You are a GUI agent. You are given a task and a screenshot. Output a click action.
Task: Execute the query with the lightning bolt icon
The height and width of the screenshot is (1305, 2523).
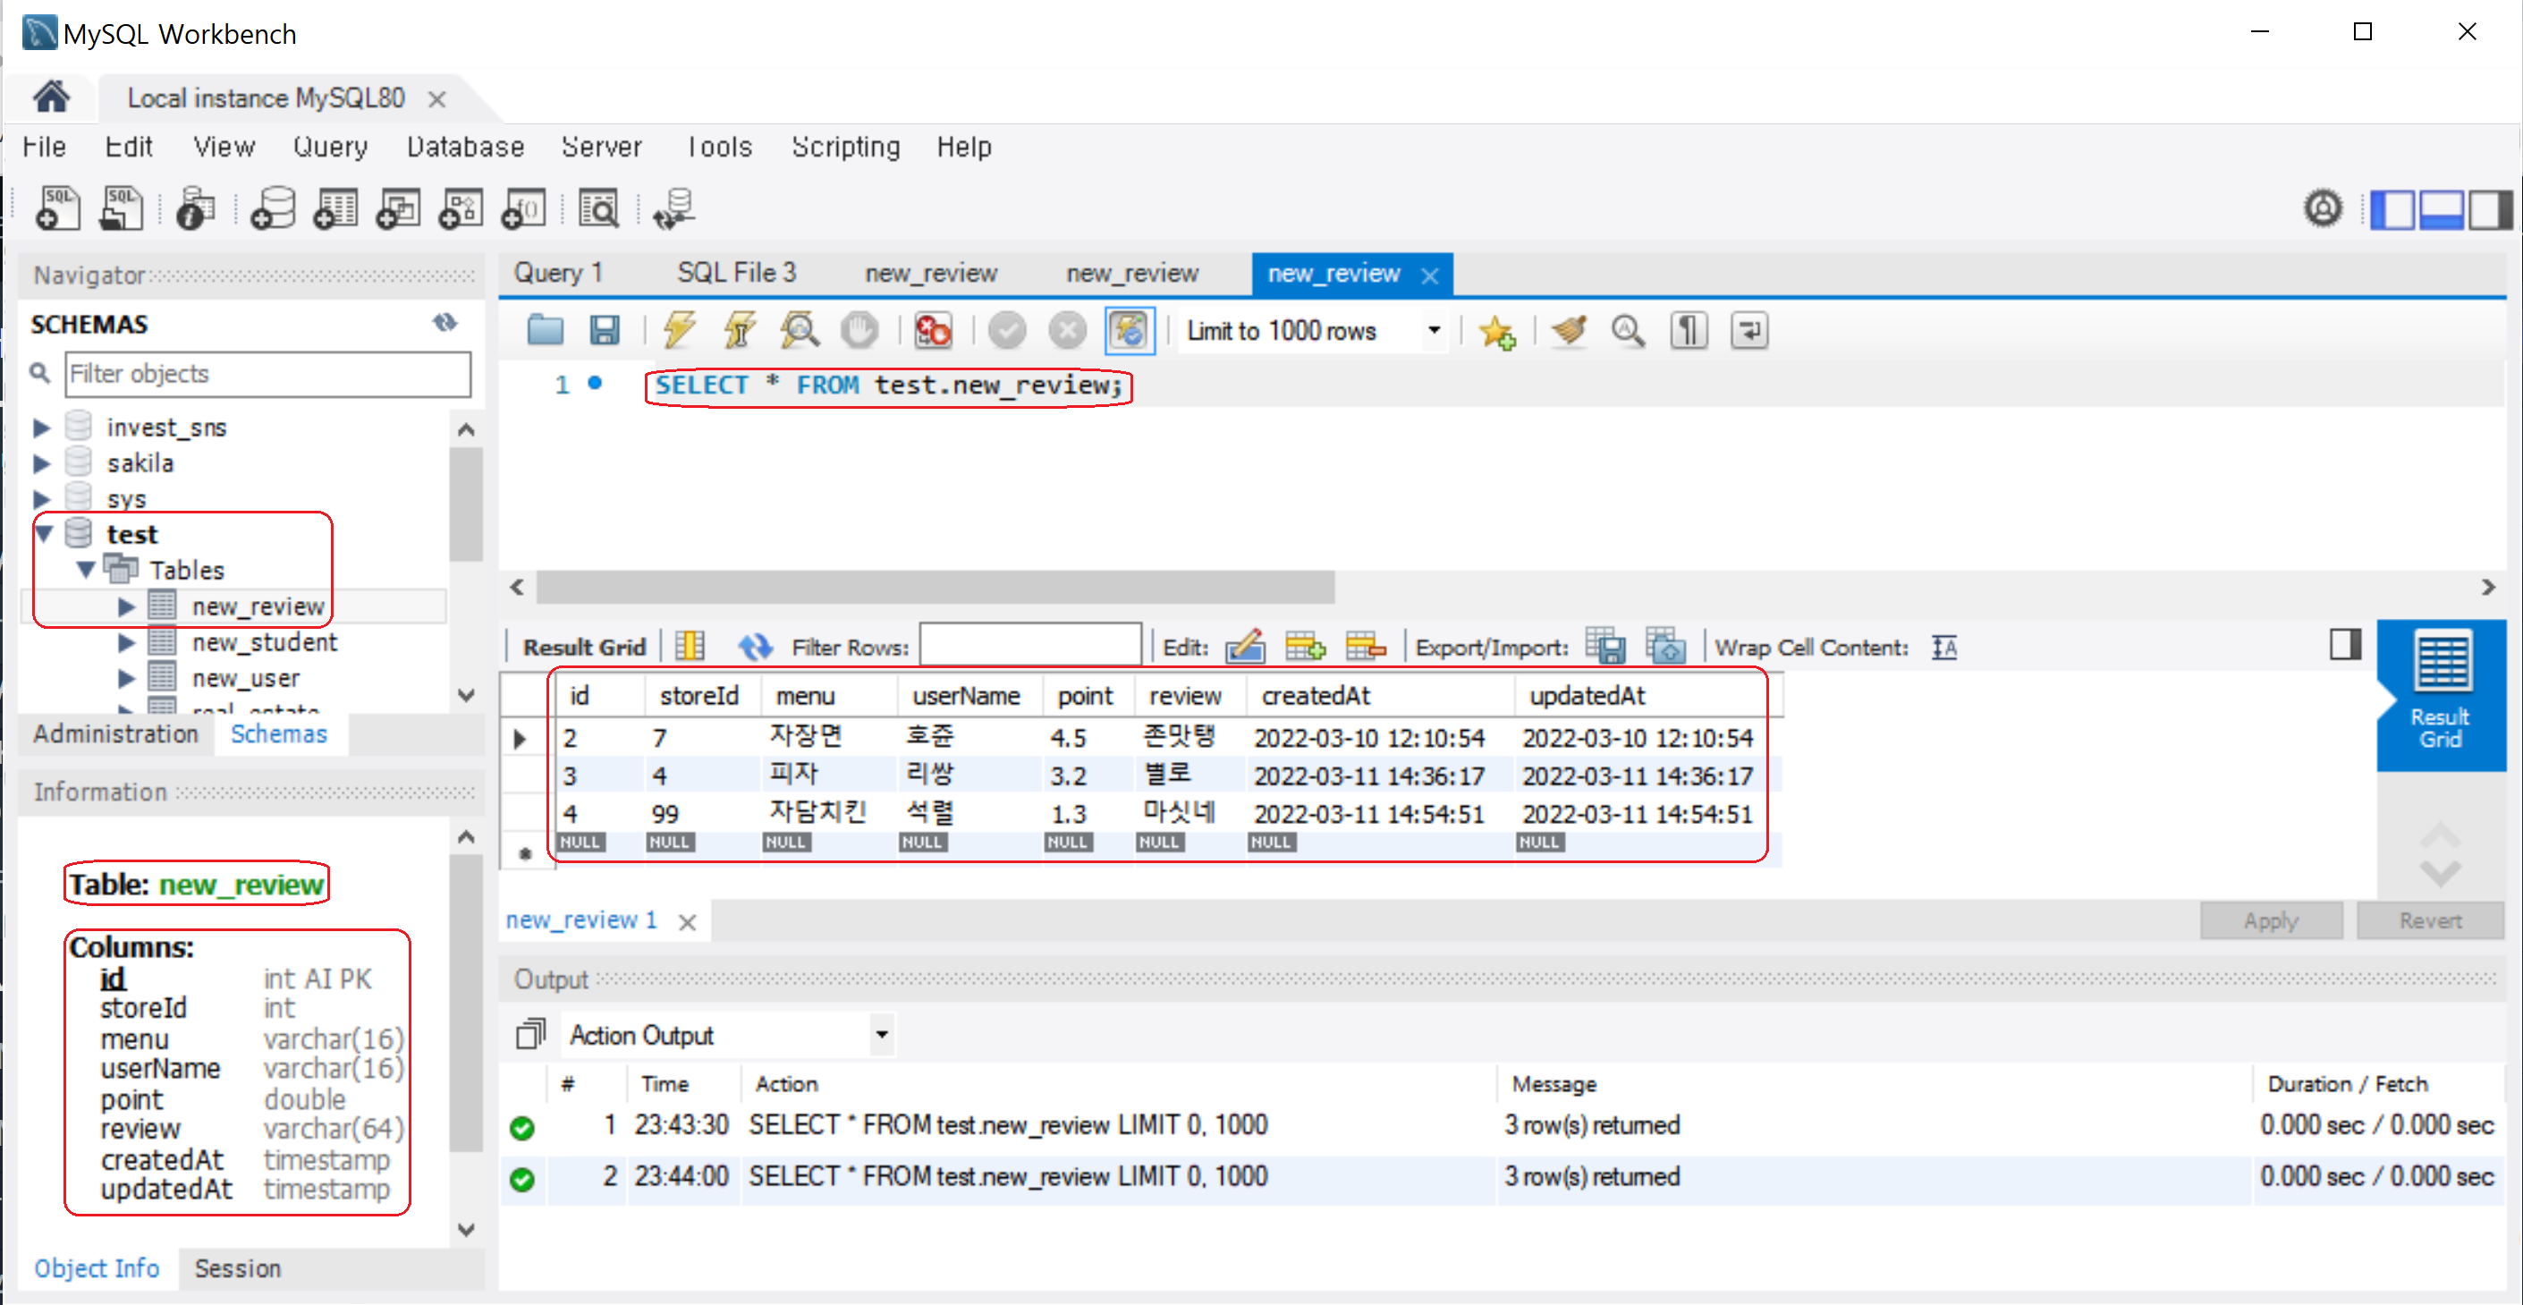(x=679, y=330)
